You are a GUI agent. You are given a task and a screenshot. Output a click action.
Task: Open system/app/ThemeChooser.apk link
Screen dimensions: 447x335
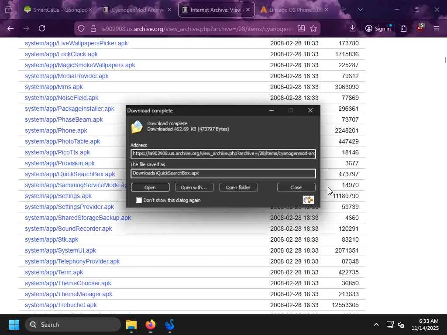click(x=68, y=283)
